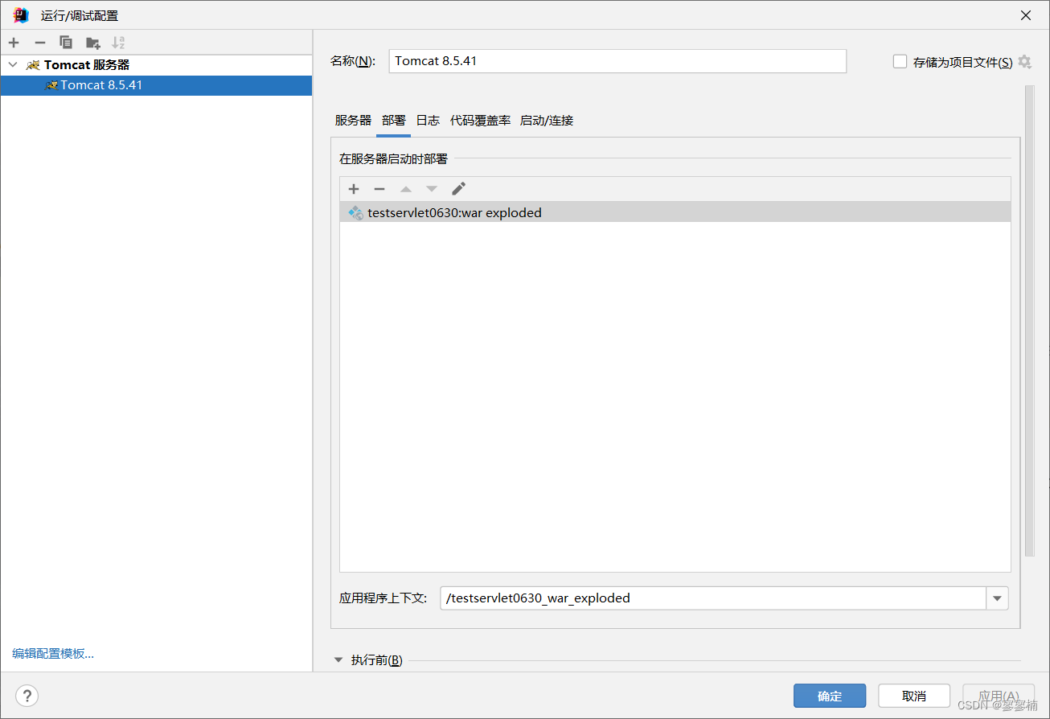Add new run configuration with plus icon
The width and height of the screenshot is (1050, 719).
(14, 43)
